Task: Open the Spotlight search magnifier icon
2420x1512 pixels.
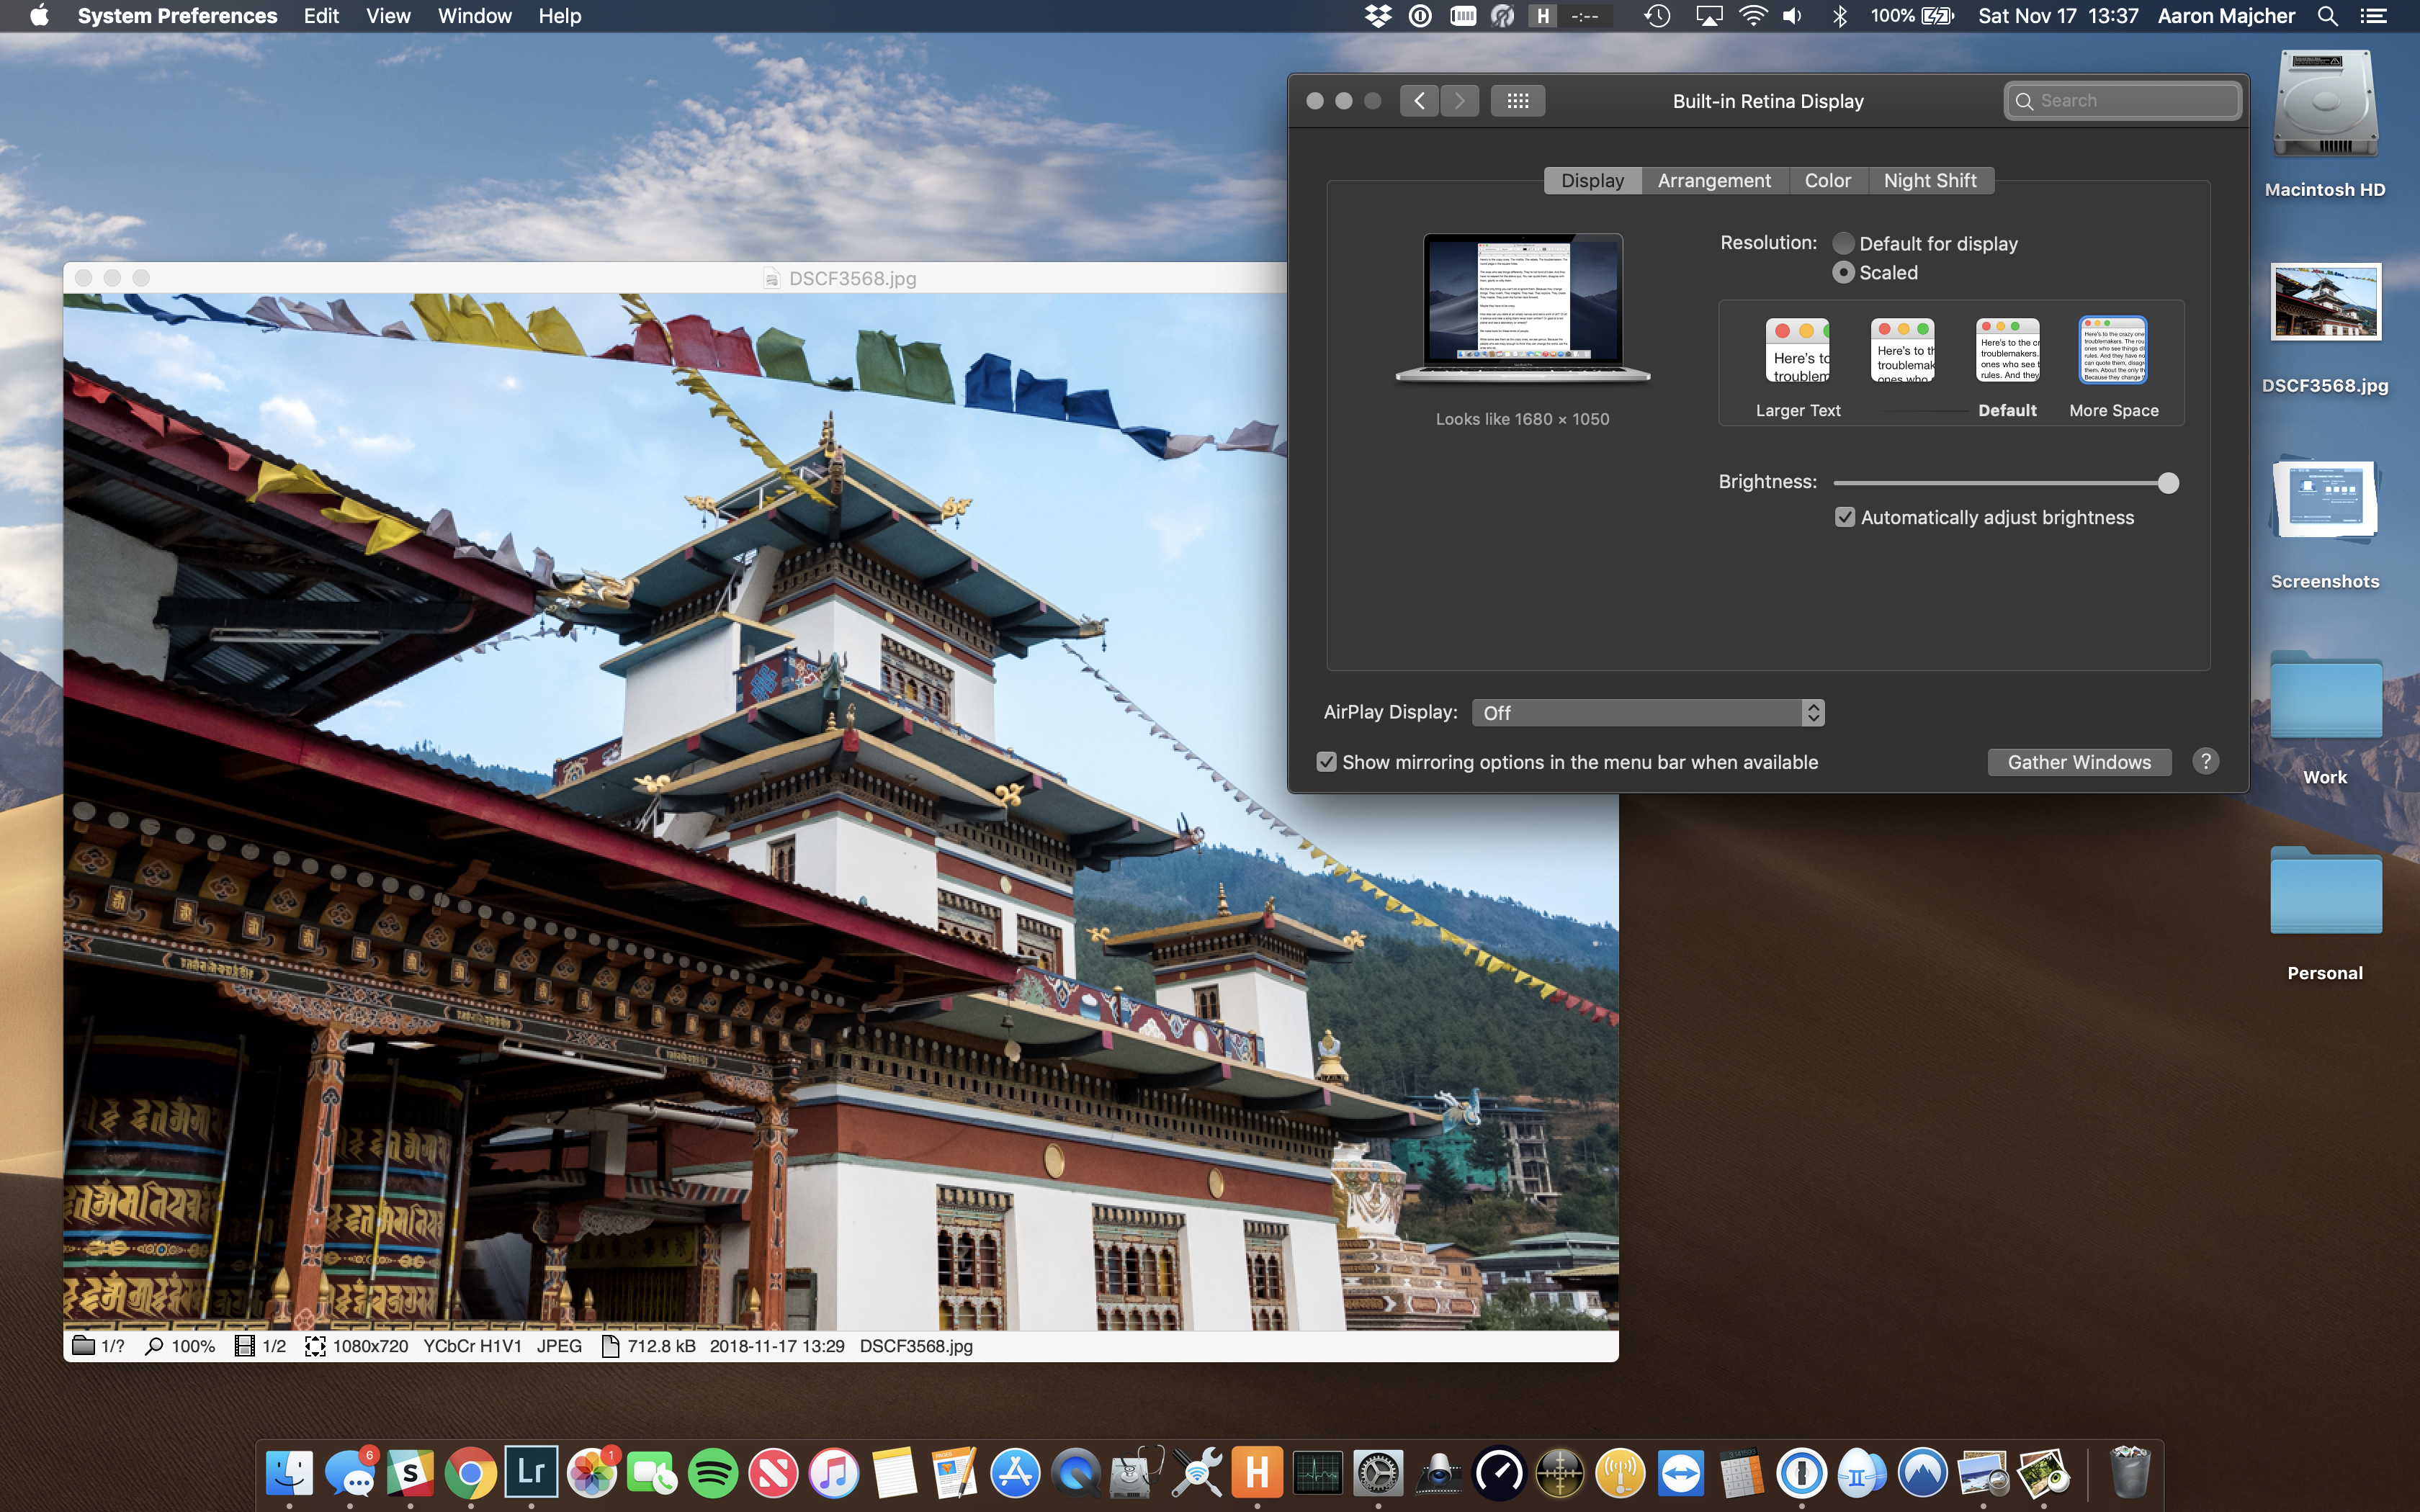Action: [x=2327, y=16]
